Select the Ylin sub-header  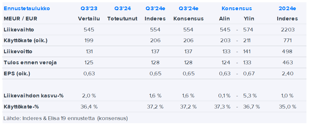pyautogui.click(x=249, y=19)
